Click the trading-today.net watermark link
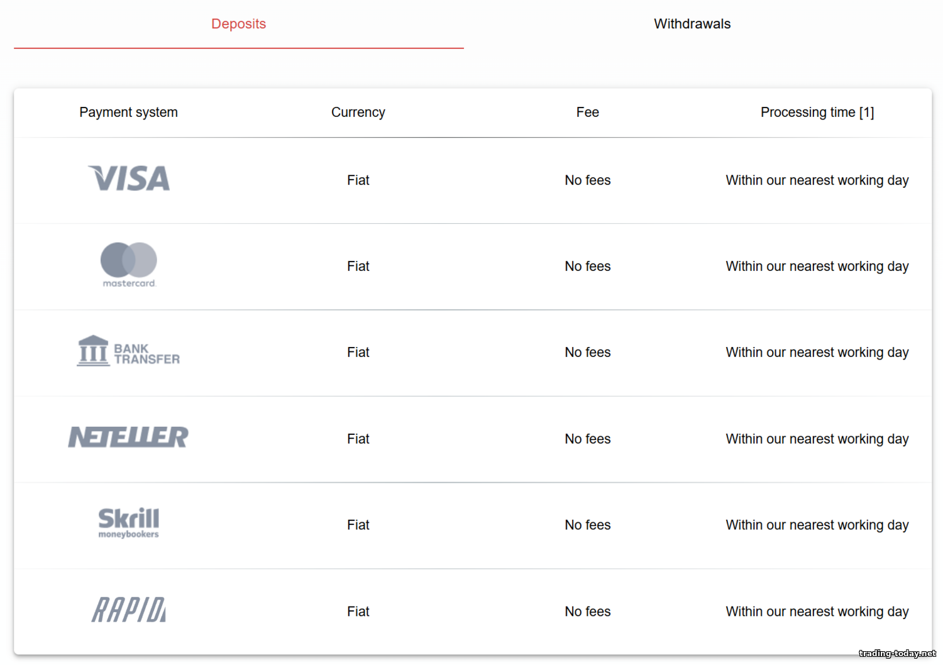This screenshot has height=665, width=943. point(897,654)
